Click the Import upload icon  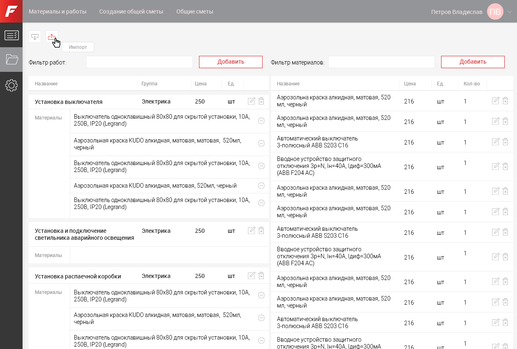pos(51,37)
